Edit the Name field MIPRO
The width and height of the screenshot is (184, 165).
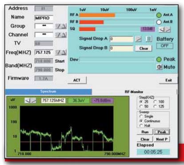click(x=44, y=18)
